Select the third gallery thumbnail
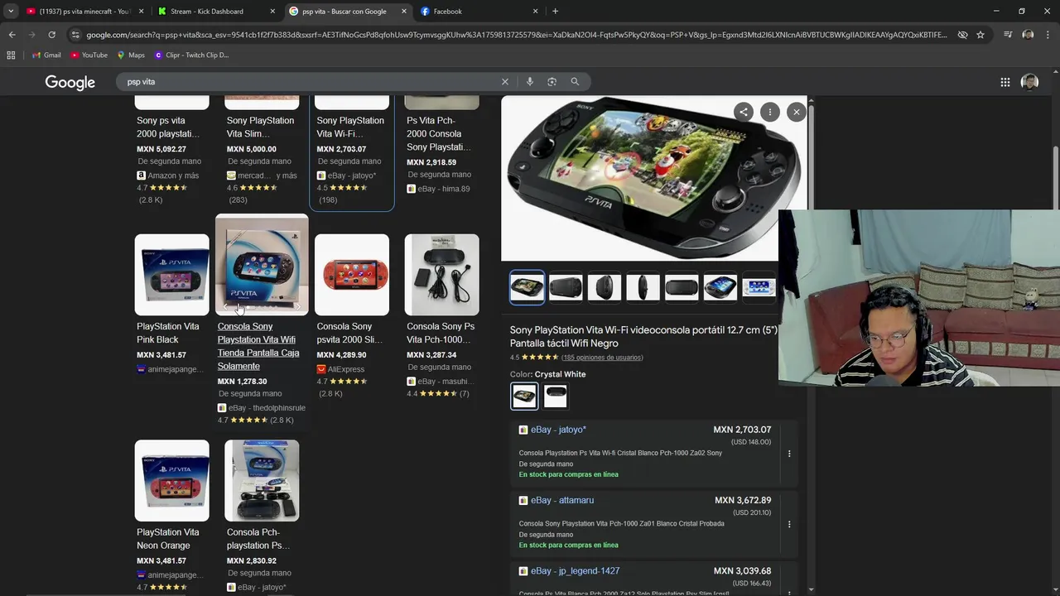Screen dimensions: 1060x596 click(x=605, y=287)
